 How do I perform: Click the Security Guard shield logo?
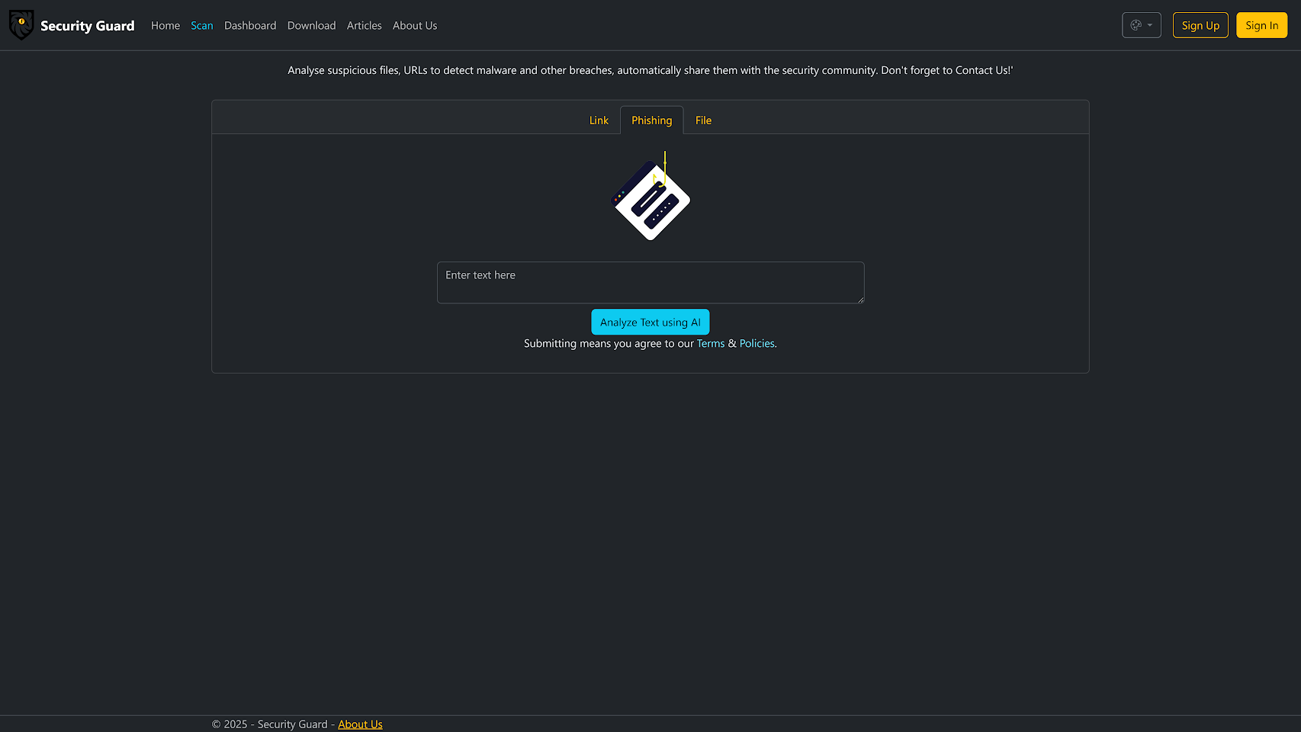[x=21, y=25]
